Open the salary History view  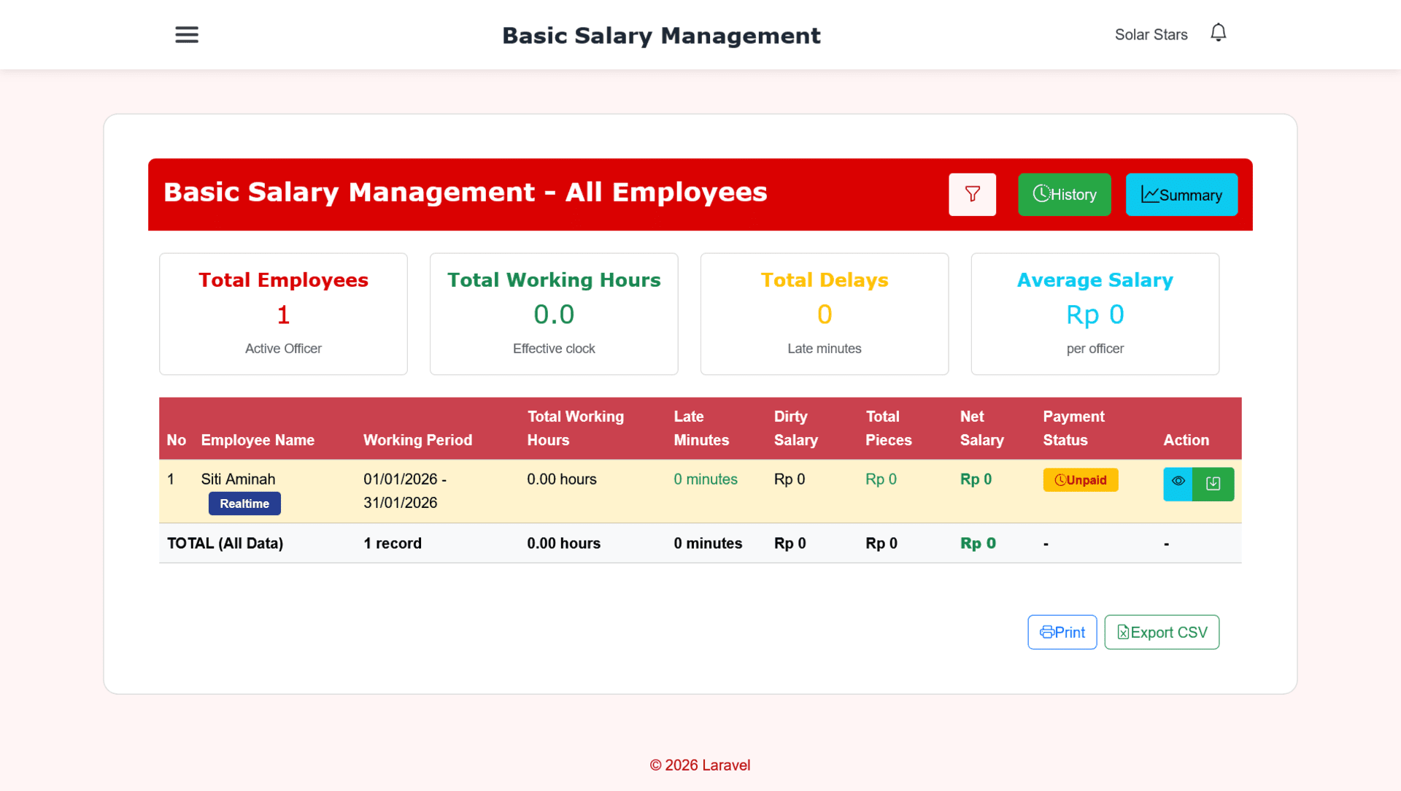[1064, 194]
